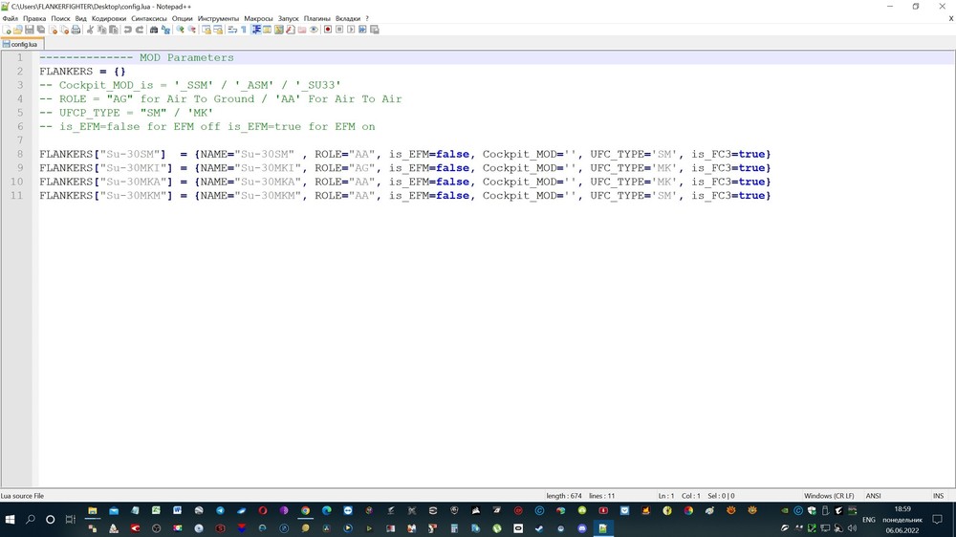
Task: Click the Open file folder icon
Action: coord(17,30)
